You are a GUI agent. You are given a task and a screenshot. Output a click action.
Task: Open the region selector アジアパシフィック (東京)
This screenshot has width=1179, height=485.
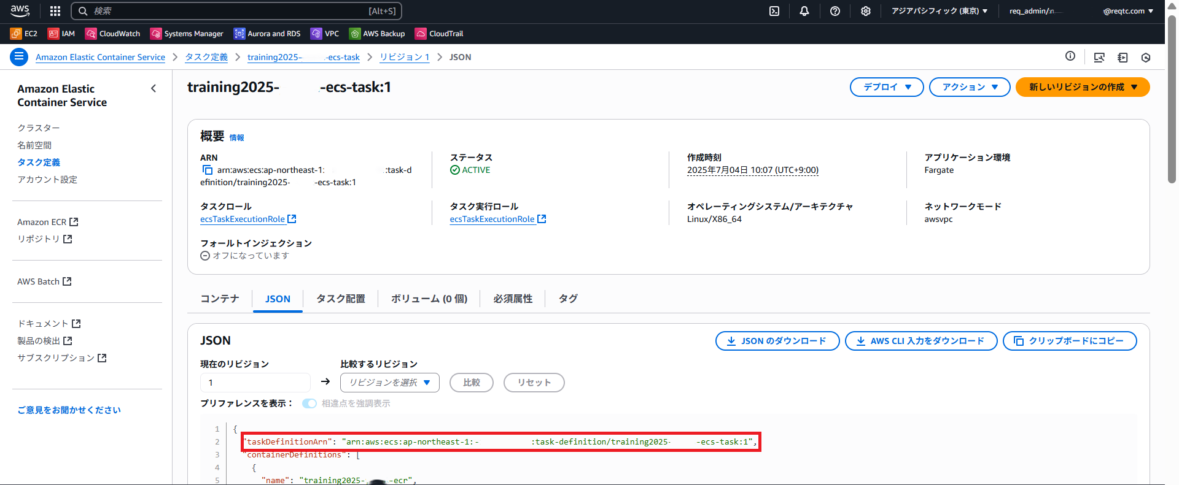(x=940, y=11)
